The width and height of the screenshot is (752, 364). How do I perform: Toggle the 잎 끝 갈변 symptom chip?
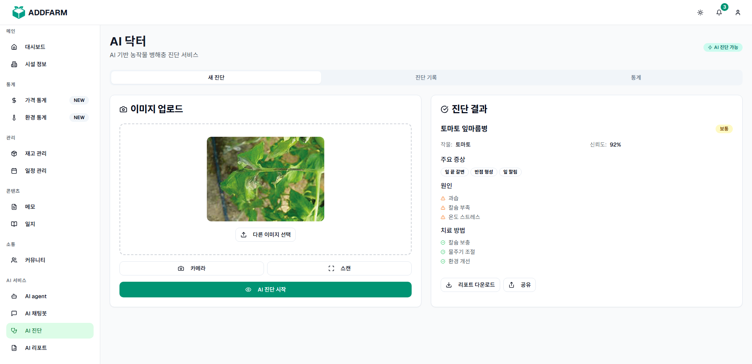coord(454,172)
